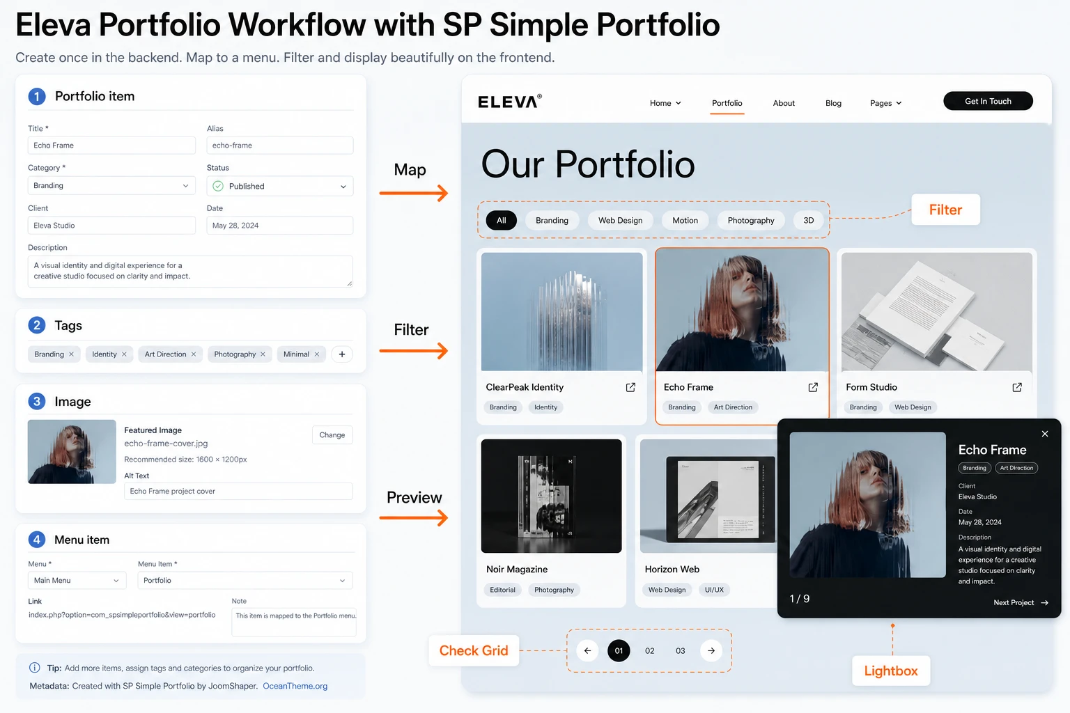Open the Menu Item Portfolio dropdown
Screen dimensions: 1070x713
[x=245, y=581]
